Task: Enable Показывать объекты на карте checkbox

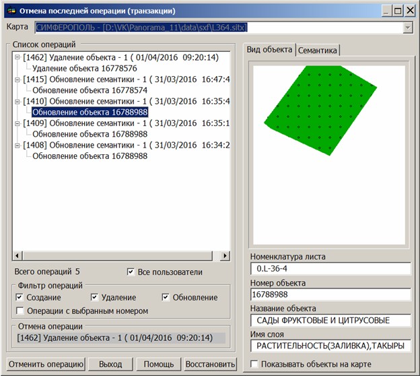Action: [253, 364]
